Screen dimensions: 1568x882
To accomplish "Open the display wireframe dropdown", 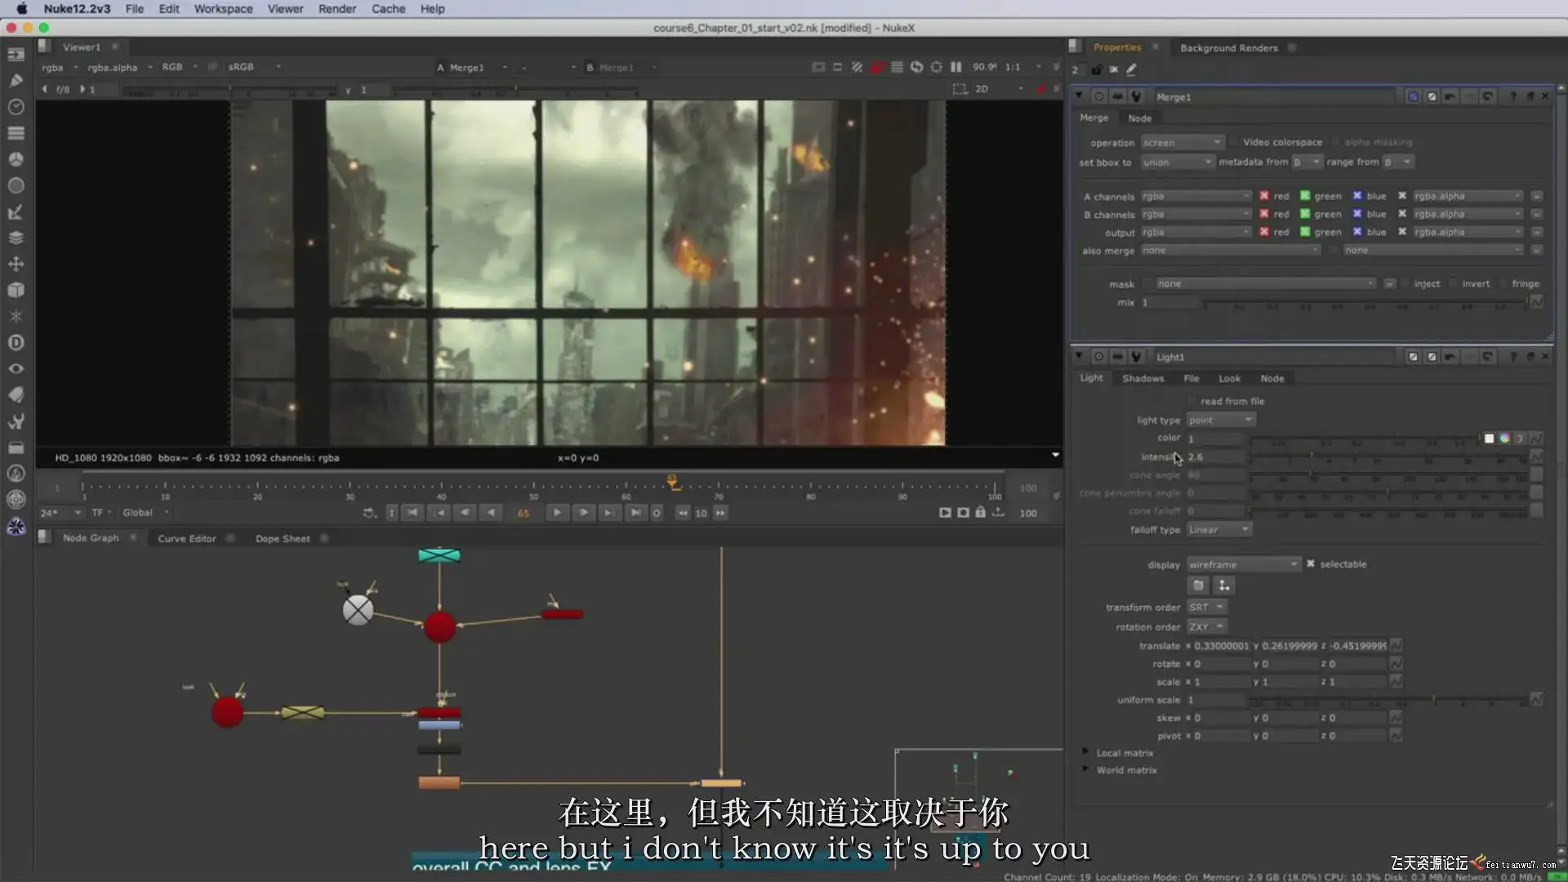I will pos(1243,564).
